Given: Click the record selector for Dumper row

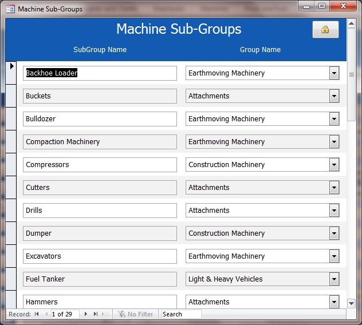Looking at the screenshot, I should coord(11,233).
